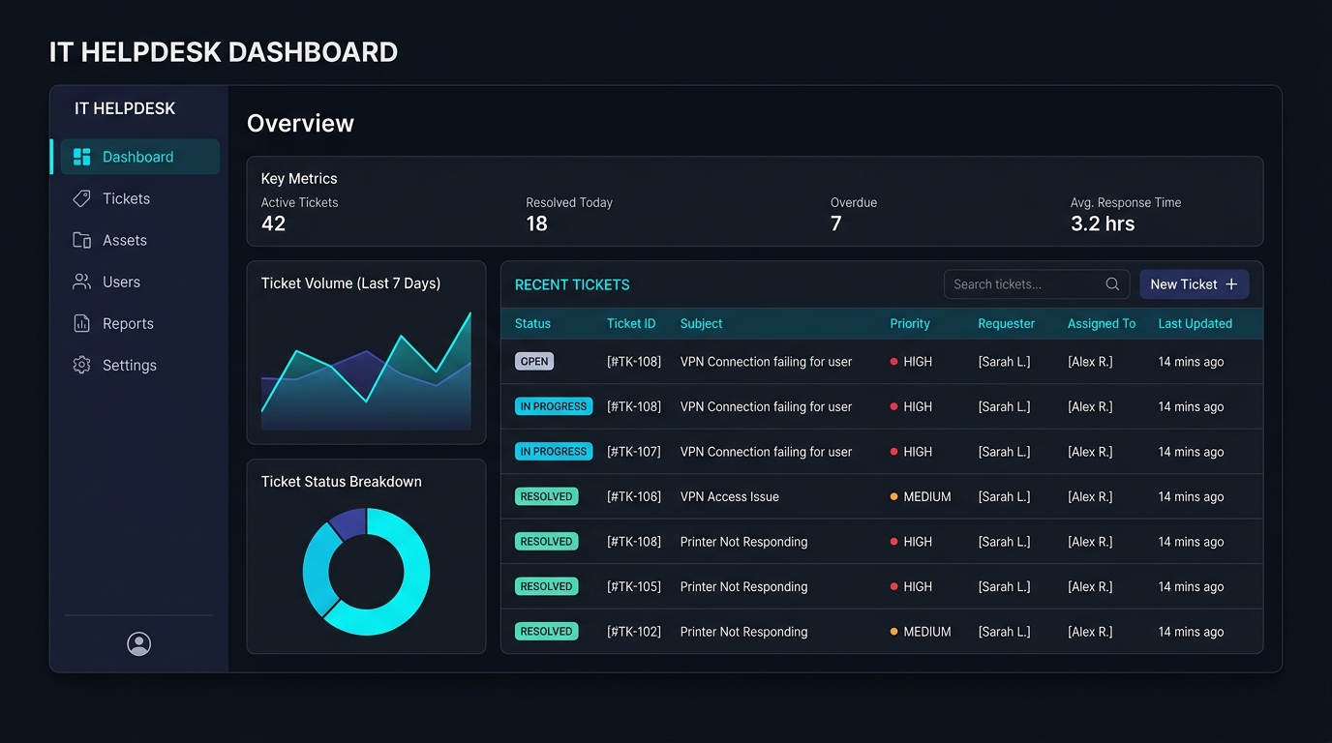
Task: Sort by the Ticket ID column header
Action: coord(631,324)
